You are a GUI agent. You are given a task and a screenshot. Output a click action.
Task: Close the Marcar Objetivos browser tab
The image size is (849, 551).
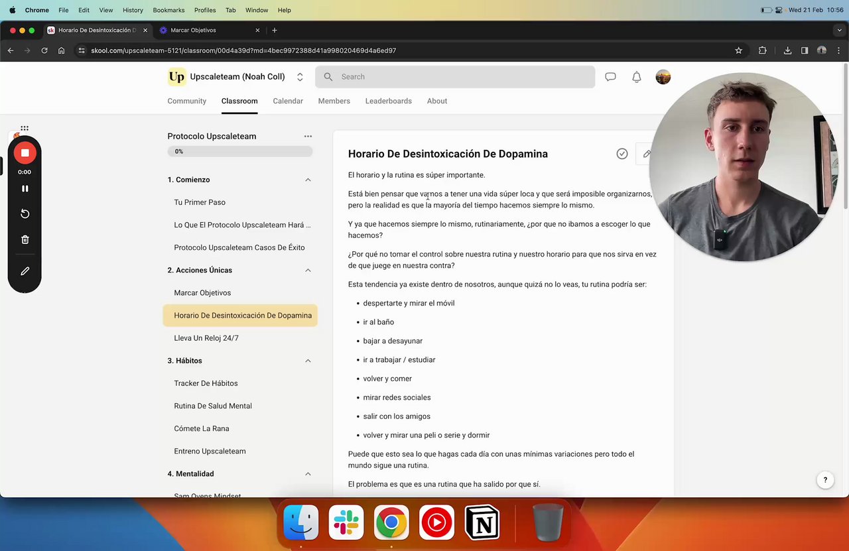pyautogui.click(x=257, y=30)
